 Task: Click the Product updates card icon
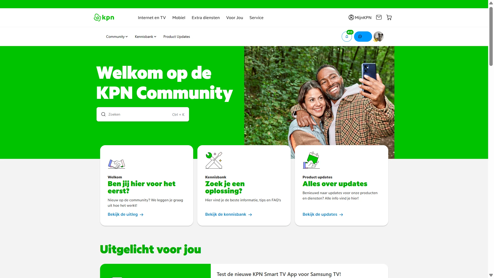(311, 160)
